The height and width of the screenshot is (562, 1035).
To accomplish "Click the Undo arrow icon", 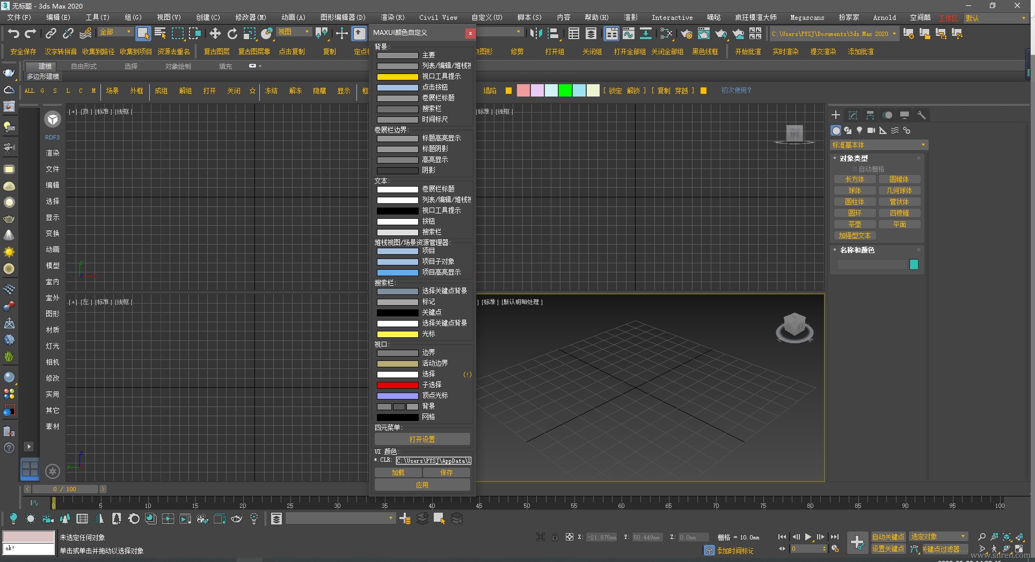I will [13, 34].
